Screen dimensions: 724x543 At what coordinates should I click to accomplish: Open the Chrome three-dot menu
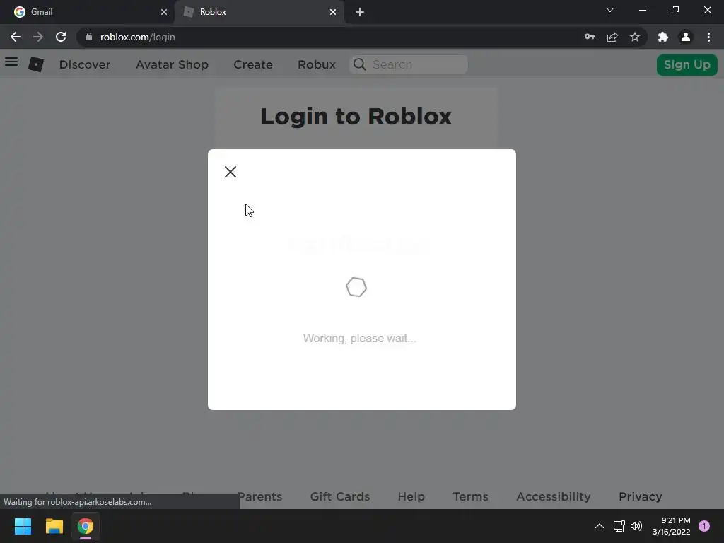[708, 37]
